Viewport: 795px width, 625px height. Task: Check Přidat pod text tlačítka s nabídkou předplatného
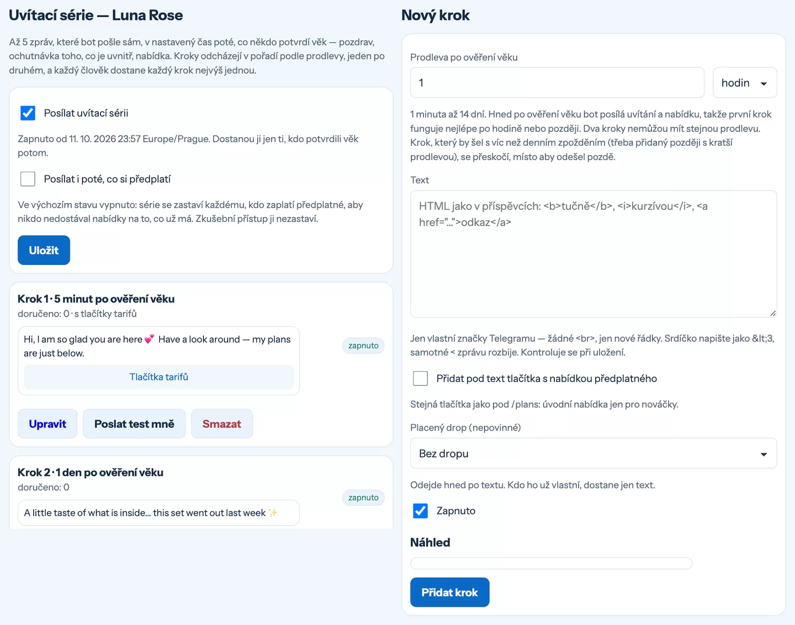pos(420,378)
